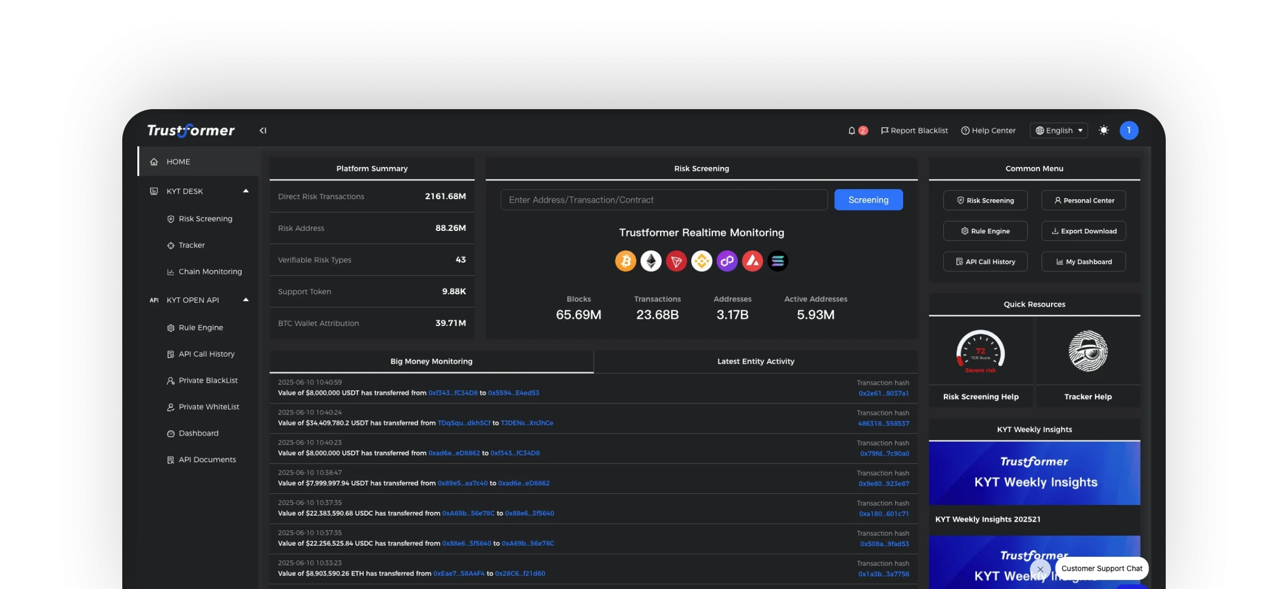The height and width of the screenshot is (589, 1288).
Task: Select the BNB chain icon
Action: pyautogui.click(x=701, y=261)
